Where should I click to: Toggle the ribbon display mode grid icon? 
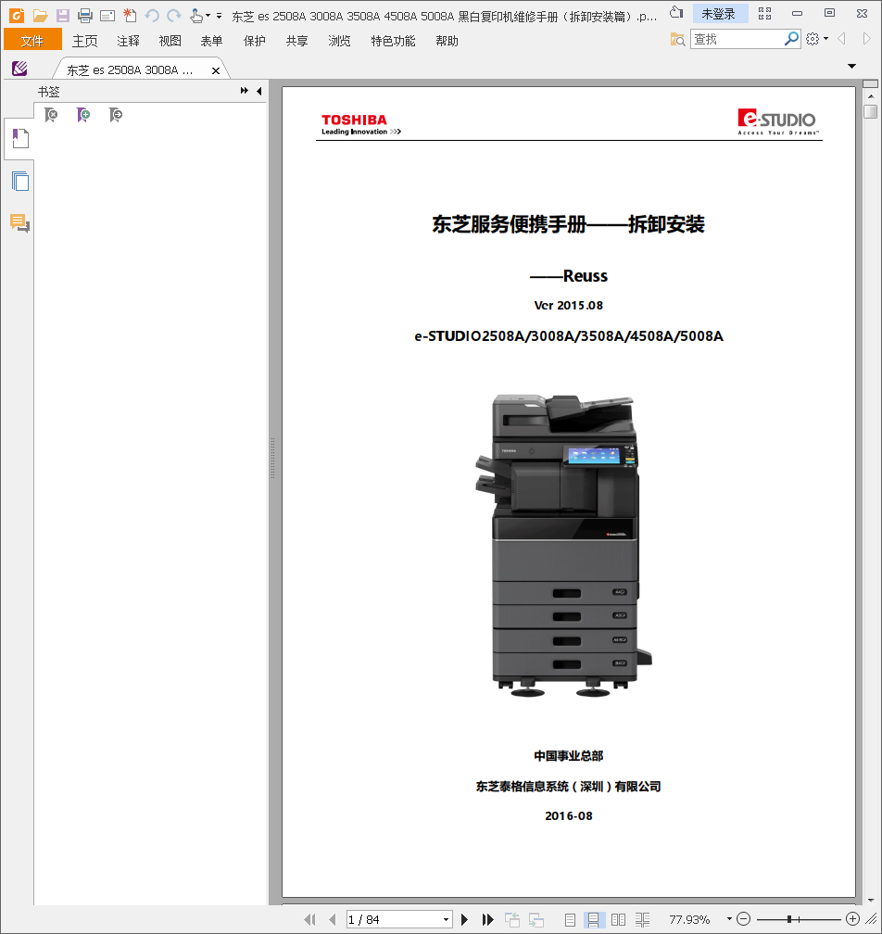764,13
